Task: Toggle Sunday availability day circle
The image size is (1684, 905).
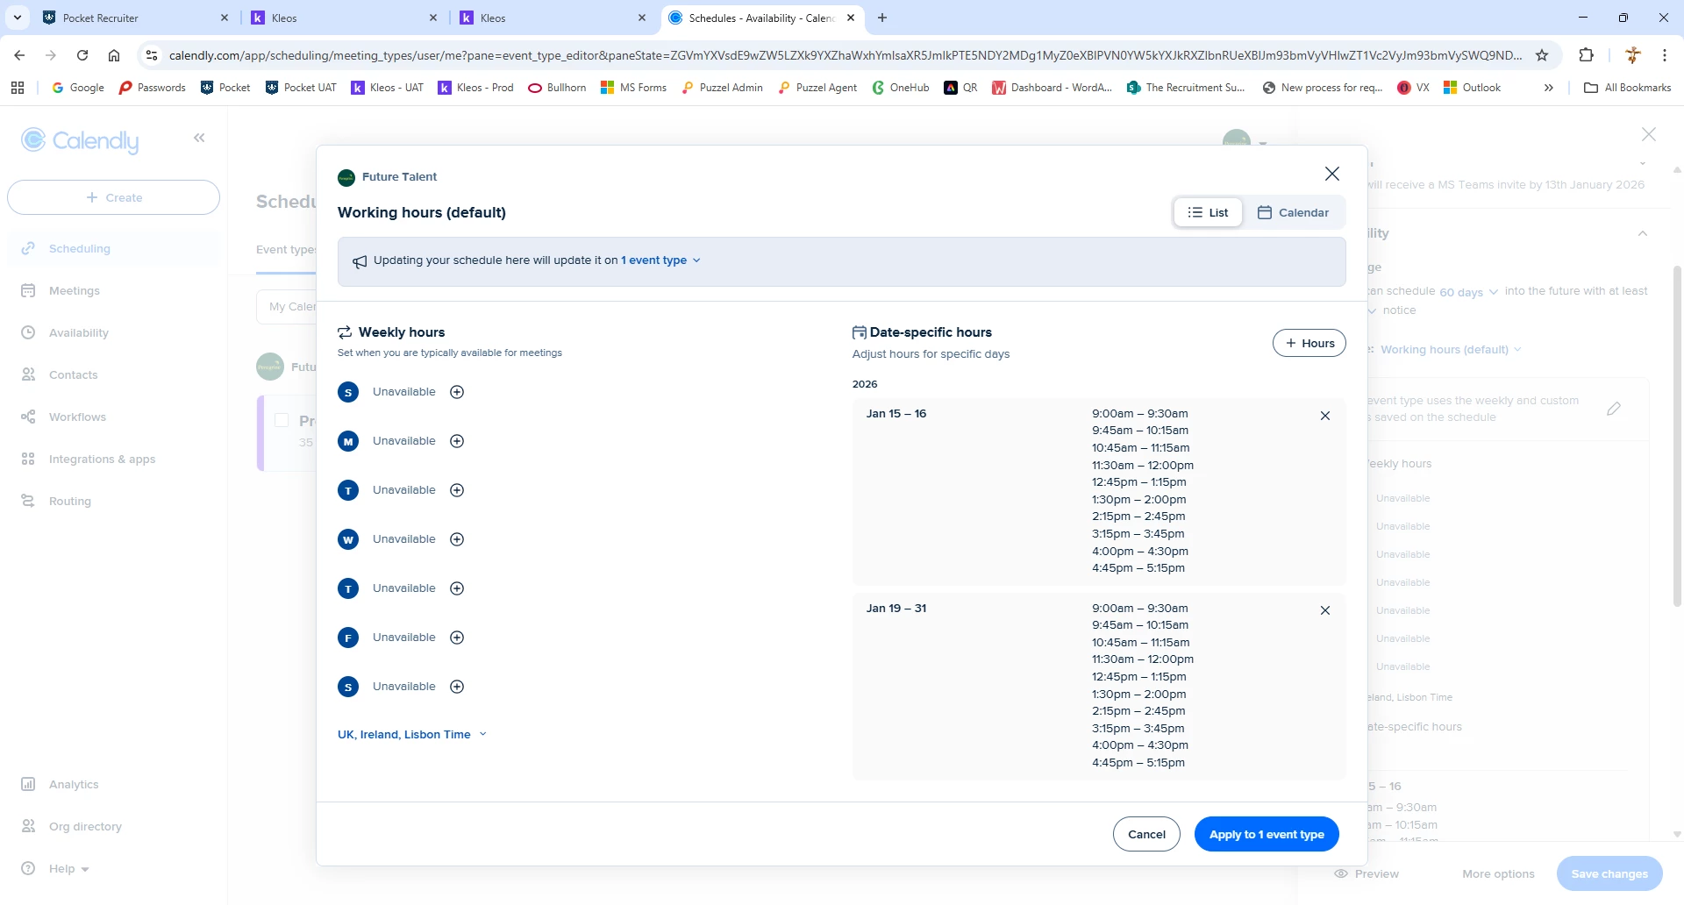Action: 348,392
